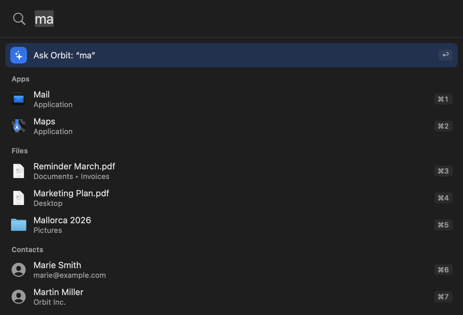Screen dimensions: 463x315
Task: Click the Mallorca 2026 folder icon
Action: (x=19, y=225)
